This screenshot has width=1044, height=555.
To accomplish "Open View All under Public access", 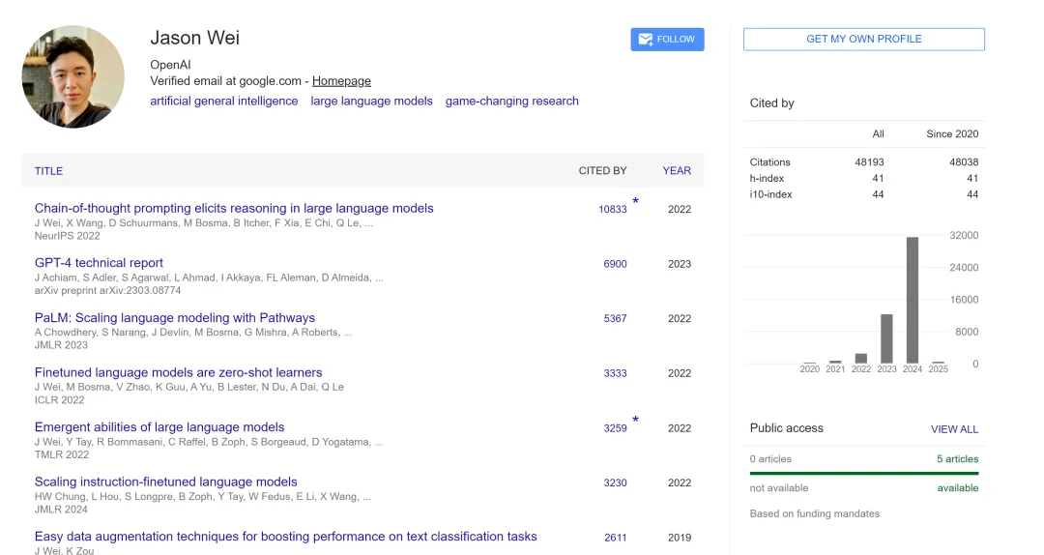I will tap(954, 429).
